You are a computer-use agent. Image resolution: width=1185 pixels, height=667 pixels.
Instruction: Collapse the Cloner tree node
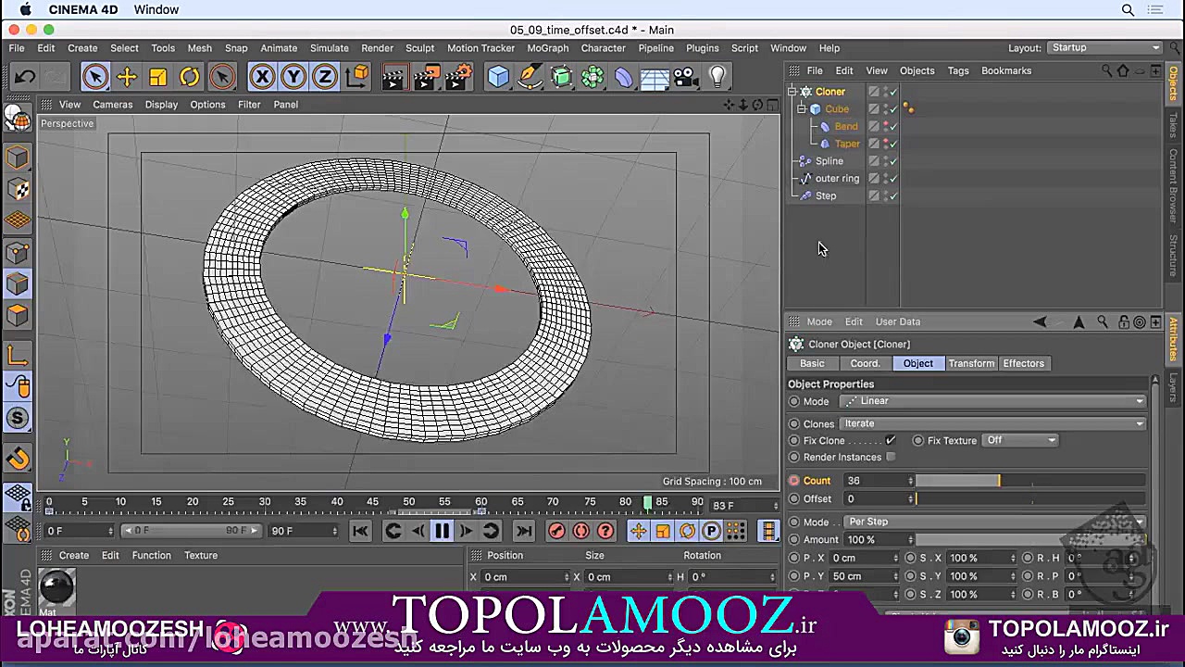click(x=792, y=92)
